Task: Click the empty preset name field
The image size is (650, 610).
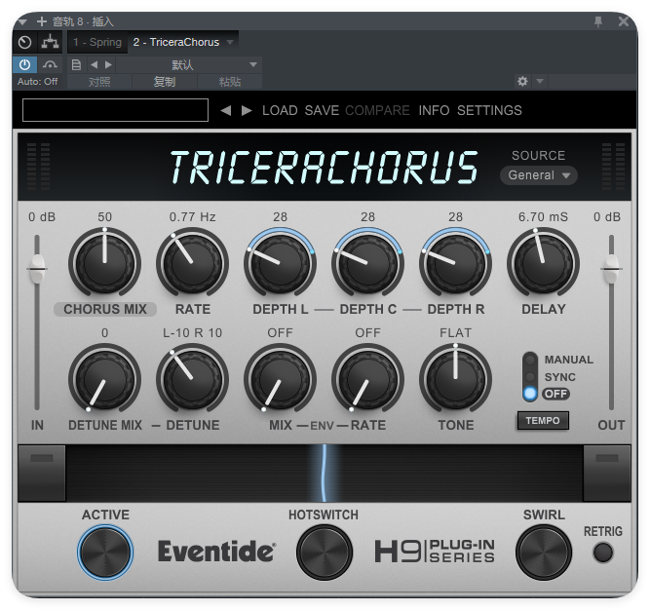Action: [115, 110]
